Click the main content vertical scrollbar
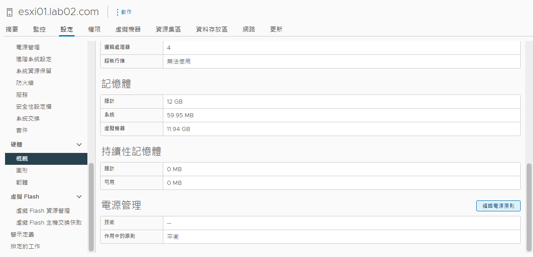The image size is (533, 257). 529,207
